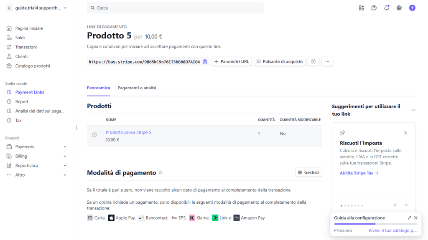Screen dimensions: 428x240
Task: Collapse the Suggerimenti per utilizzare section
Action: 413,110
